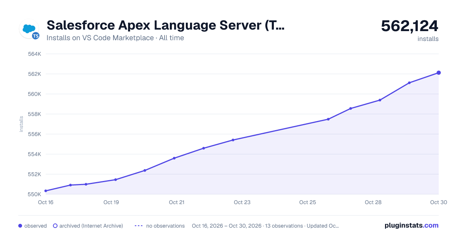Select the data point just above 552K near Oct 20

coord(145,170)
